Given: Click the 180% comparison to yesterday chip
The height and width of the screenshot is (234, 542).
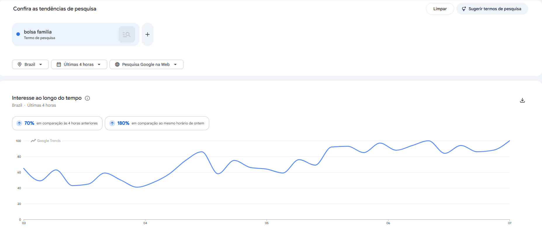Looking at the screenshot, I should click(157, 123).
